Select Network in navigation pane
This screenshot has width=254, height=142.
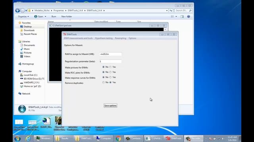pyautogui.click(x=26, y=94)
